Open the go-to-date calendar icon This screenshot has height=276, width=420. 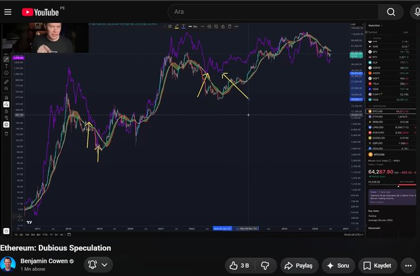point(69,235)
